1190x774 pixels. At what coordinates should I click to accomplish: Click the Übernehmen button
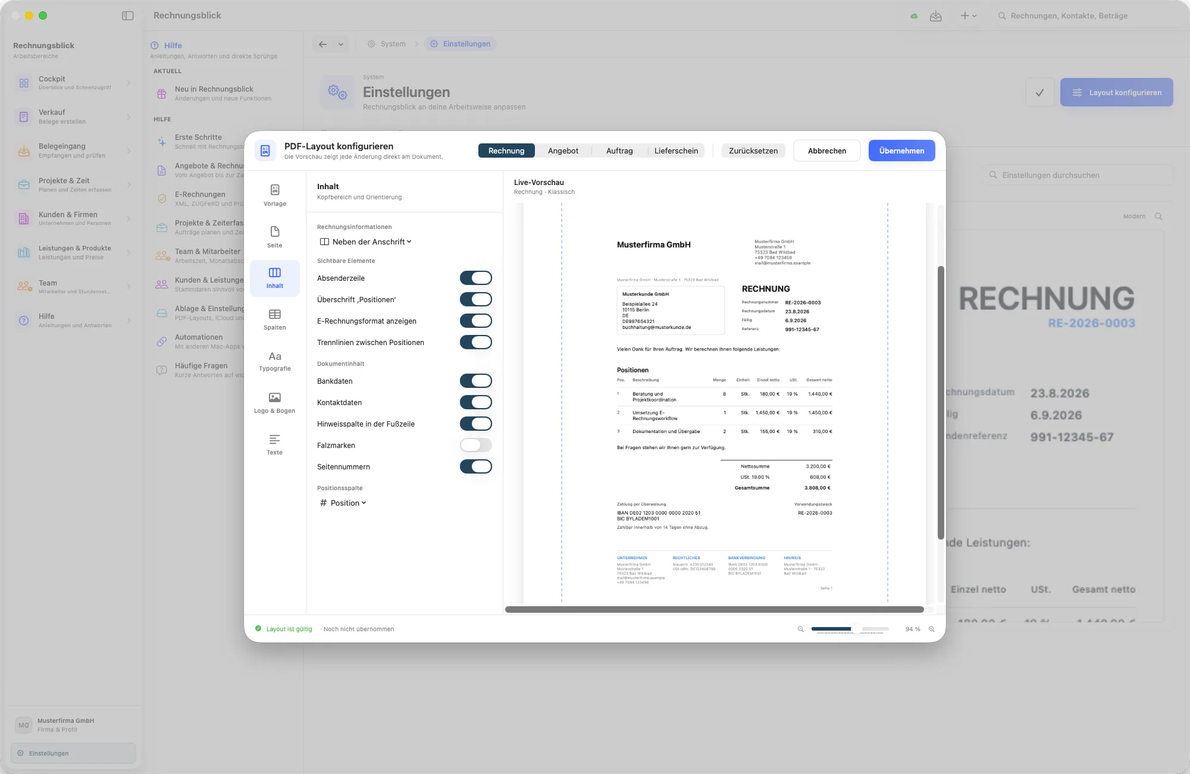click(901, 151)
